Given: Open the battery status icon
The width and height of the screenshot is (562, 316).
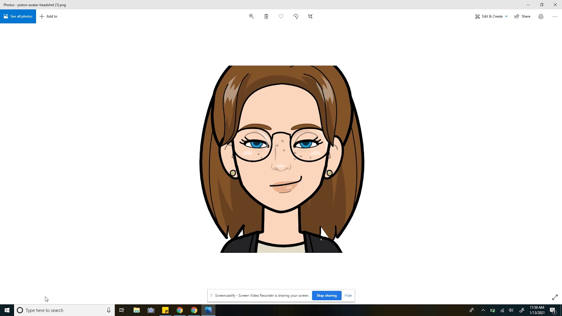Looking at the screenshot, I should click(493, 310).
